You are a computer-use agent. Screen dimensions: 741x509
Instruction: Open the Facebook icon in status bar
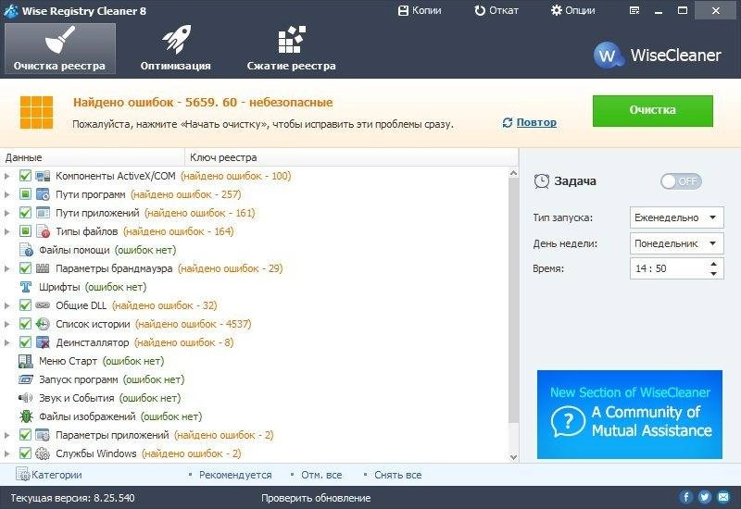(685, 497)
